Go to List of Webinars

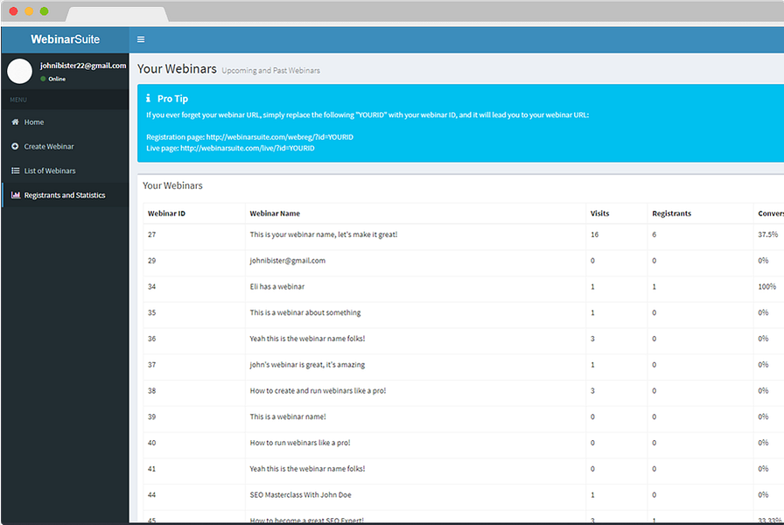(65, 171)
